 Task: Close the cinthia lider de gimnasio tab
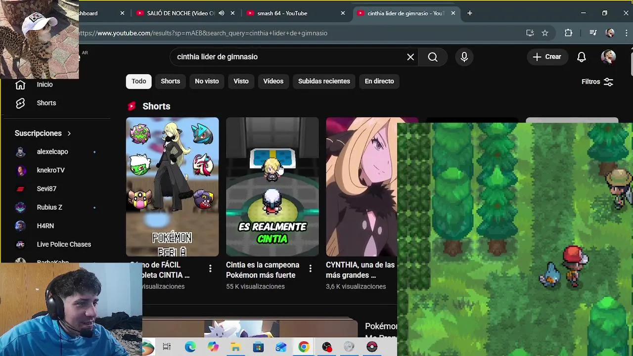point(453,13)
